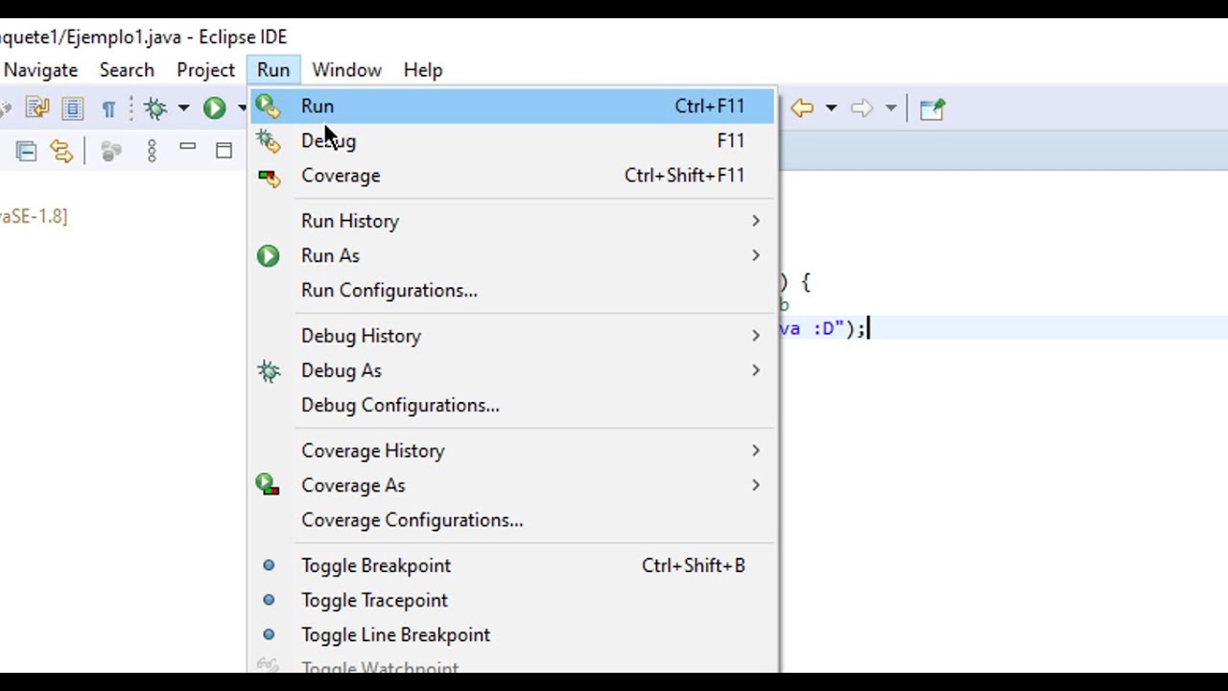Select Run in the Run menu
Image resolution: width=1228 pixels, height=691 pixels.
pyautogui.click(x=512, y=107)
